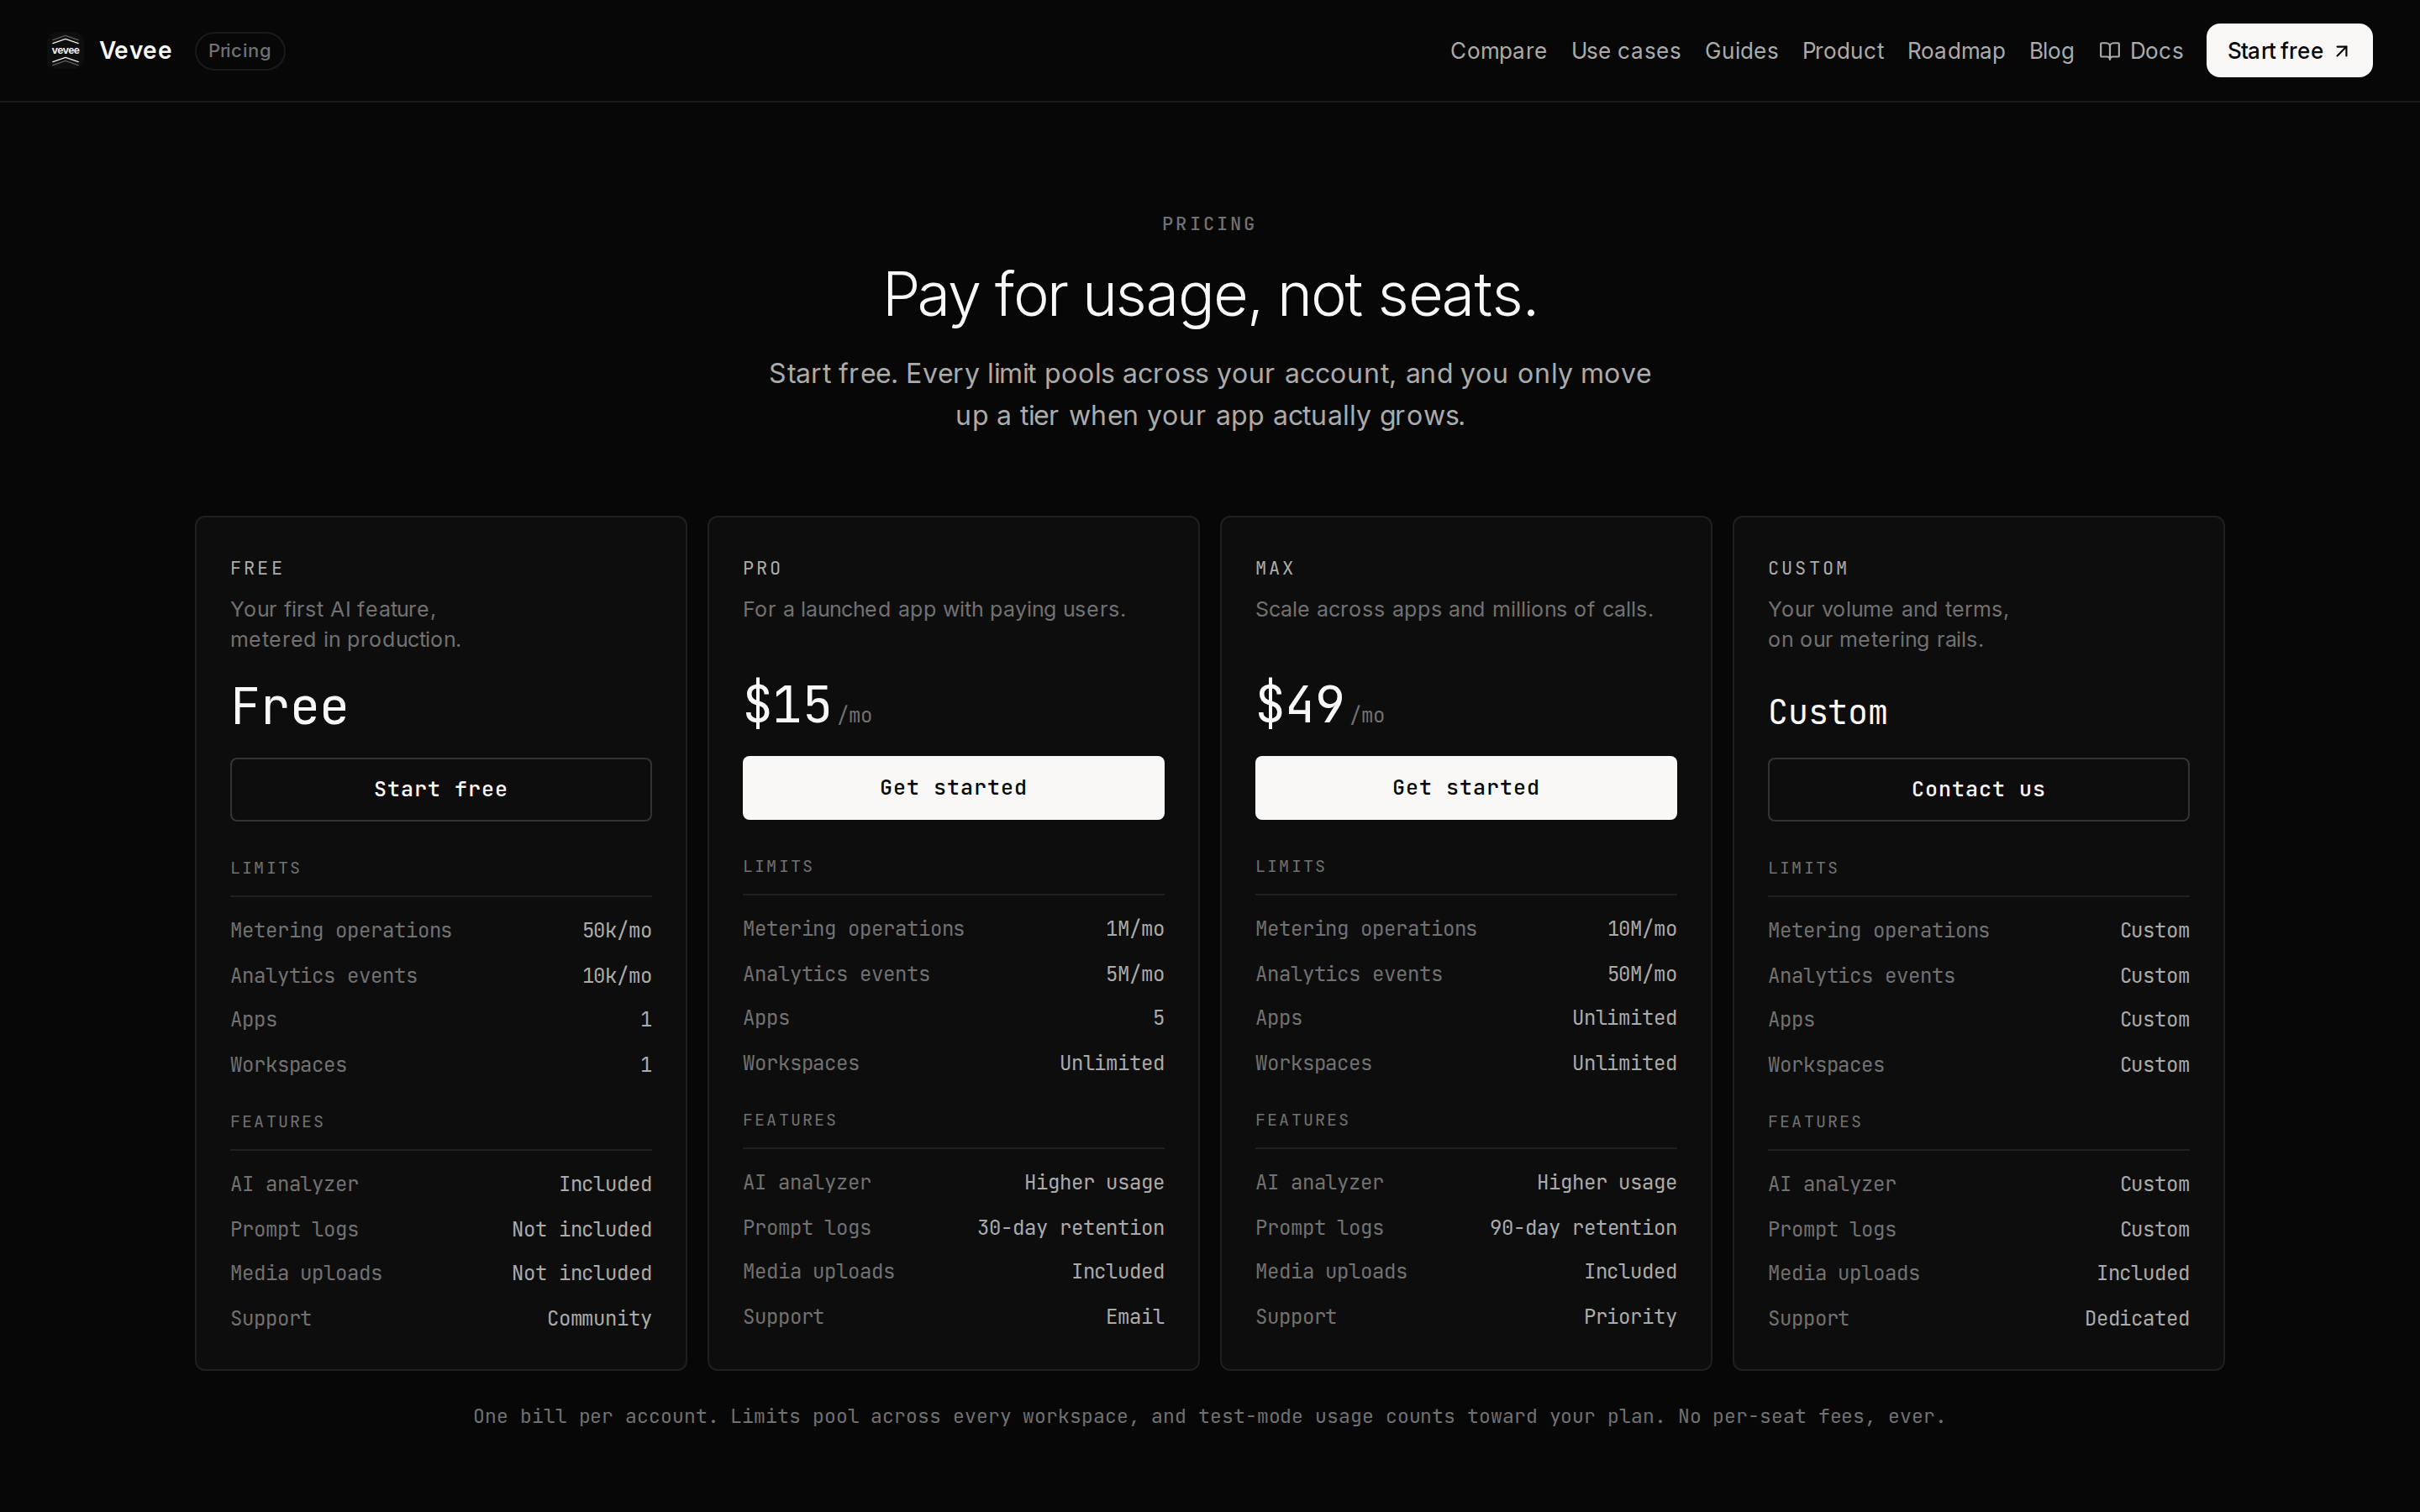Click the 'Priority' support value in Max plan
Image resolution: width=2420 pixels, height=1512 pixels.
point(1630,1317)
